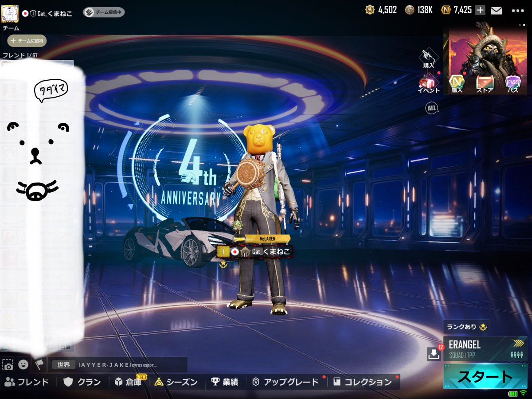The image size is (532, 399).
Task: Open the three-dot more menu
Action: tap(517, 10)
